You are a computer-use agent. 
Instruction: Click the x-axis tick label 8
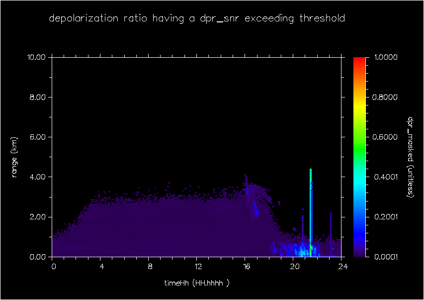(150, 267)
